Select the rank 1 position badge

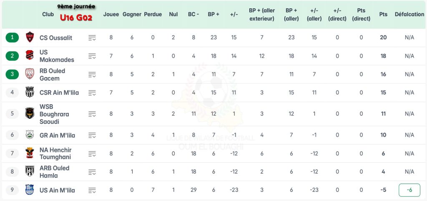click(x=13, y=37)
